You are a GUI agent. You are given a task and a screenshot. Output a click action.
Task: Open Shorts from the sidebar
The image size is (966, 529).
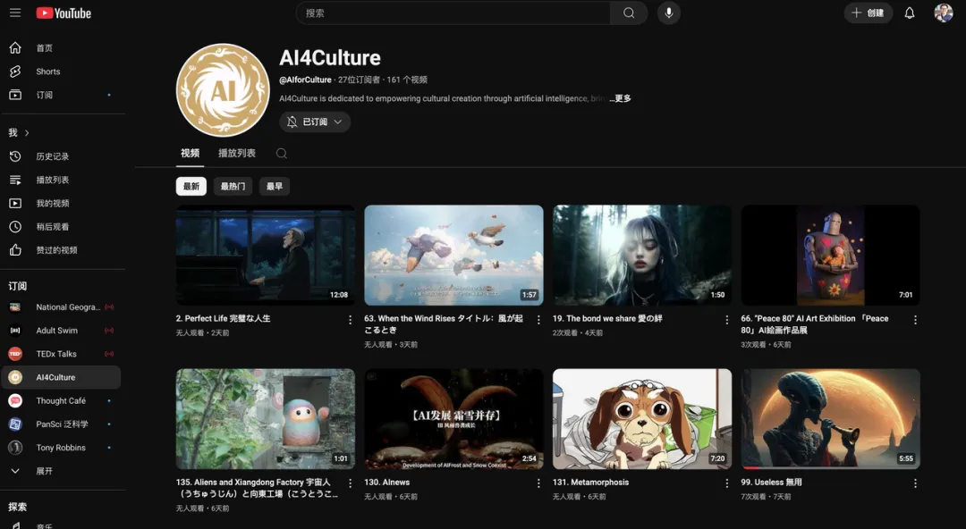tap(47, 71)
